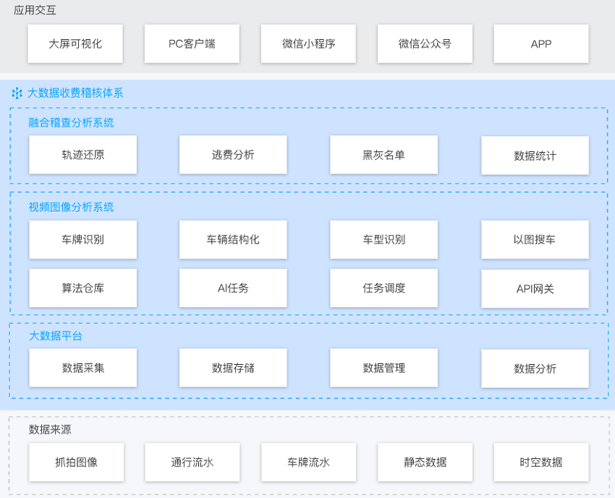
Task: Choose the 微信小程序 box
Action: pos(308,43)
